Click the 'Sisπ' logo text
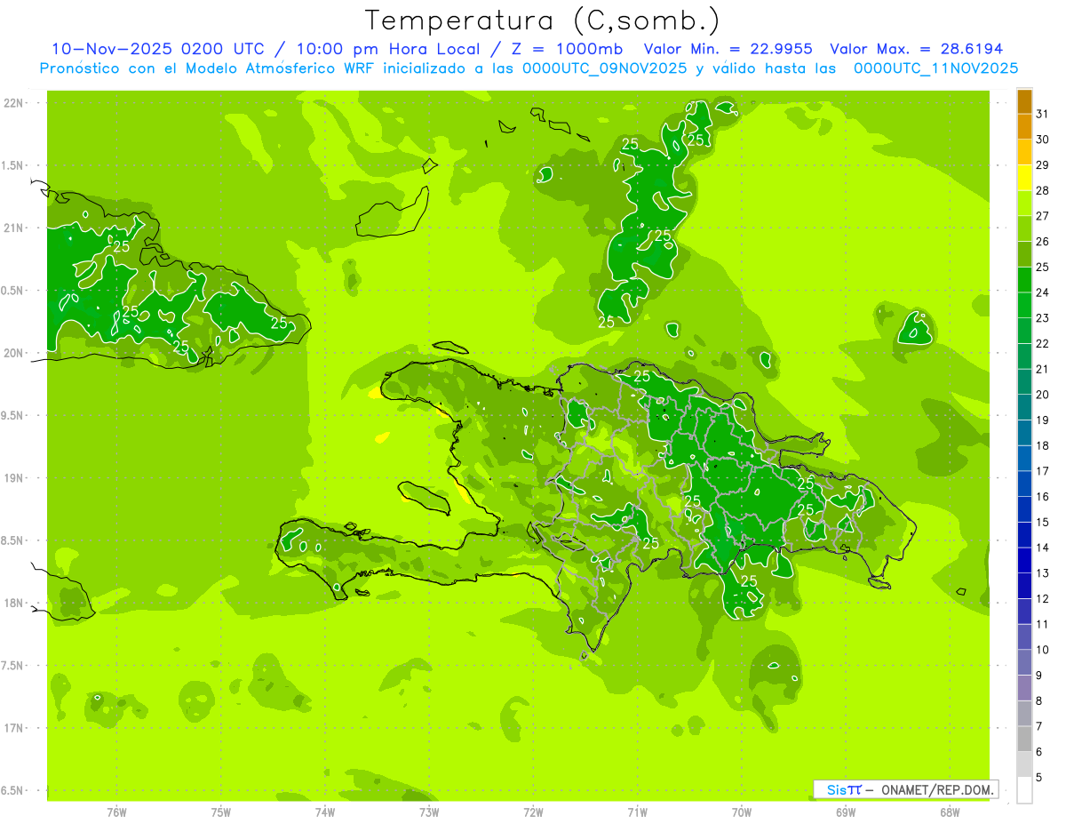Image resolution: width=1066 pixels, height=824 pixels. point(844,789)
